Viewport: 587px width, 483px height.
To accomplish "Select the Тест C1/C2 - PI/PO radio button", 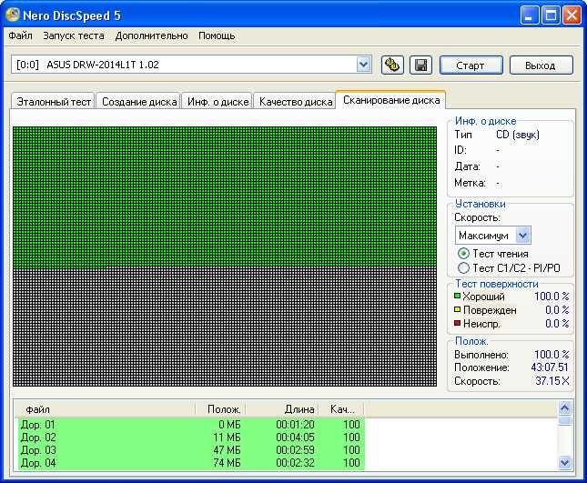I will coord(463,267).
